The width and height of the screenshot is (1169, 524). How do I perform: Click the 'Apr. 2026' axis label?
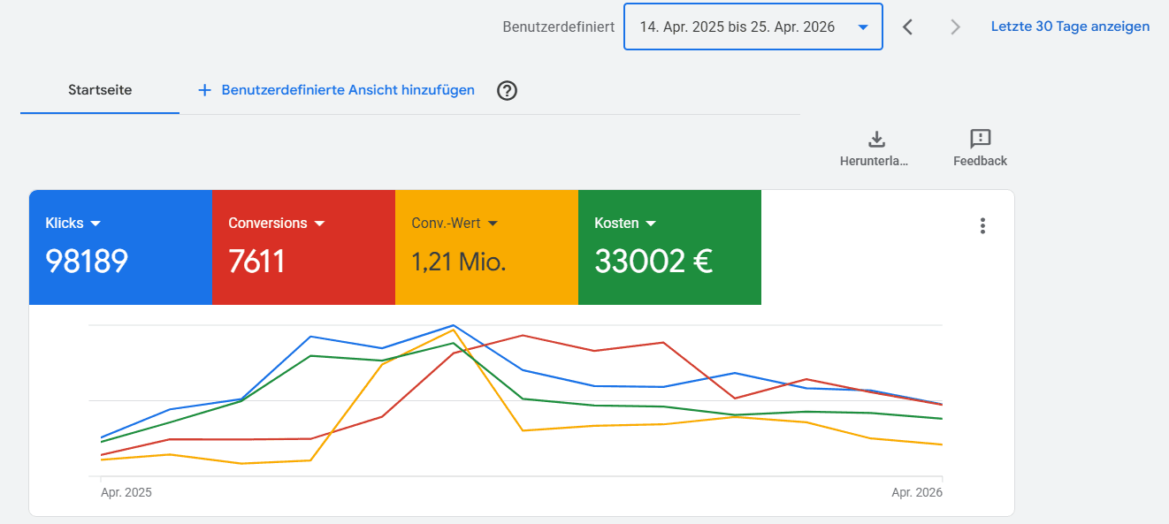pyautogui.click(x=917, y=492)
